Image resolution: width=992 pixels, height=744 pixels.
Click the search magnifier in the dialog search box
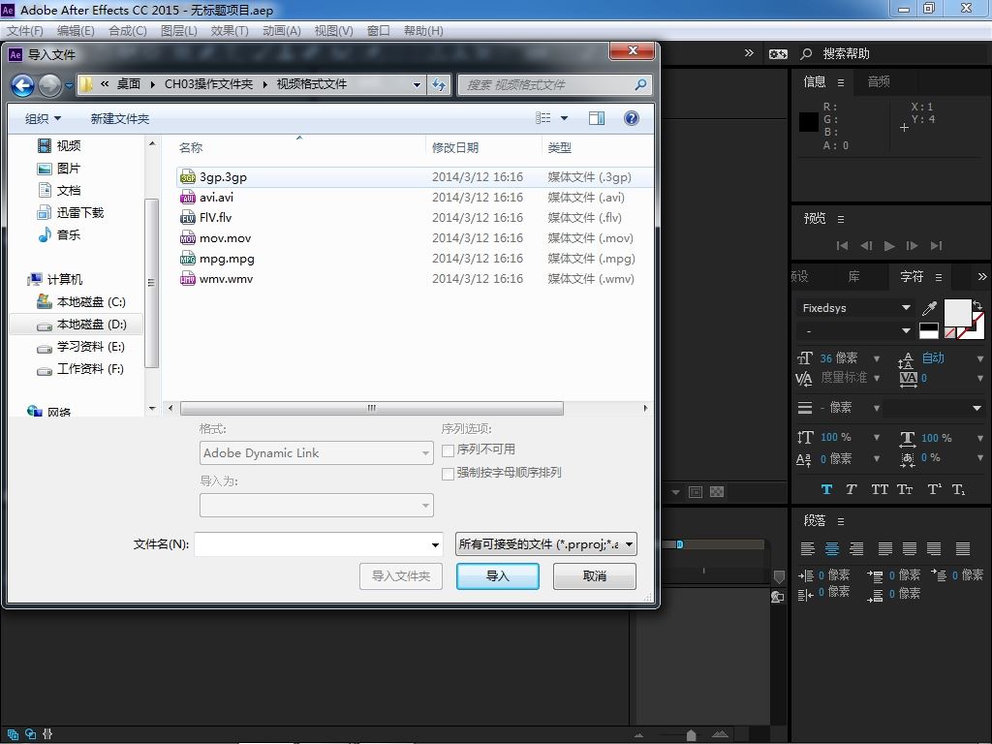click(640, 85)
